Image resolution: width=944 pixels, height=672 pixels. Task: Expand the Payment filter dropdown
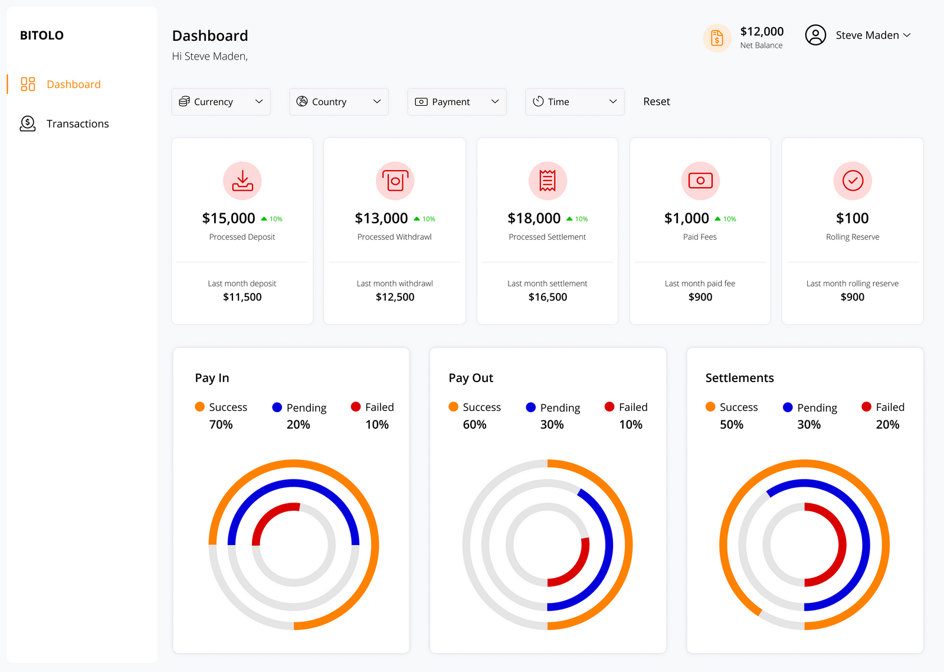(x=457, y=102)
